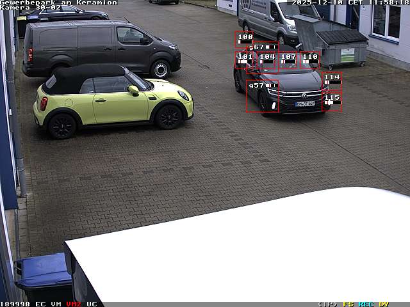Click the Gewerbepark camera name overlay

click(x=58, y=3)
